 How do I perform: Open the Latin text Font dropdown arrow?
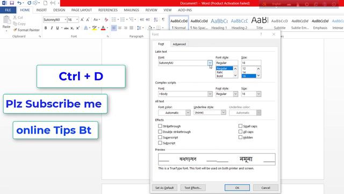click(x=210, y=63)
